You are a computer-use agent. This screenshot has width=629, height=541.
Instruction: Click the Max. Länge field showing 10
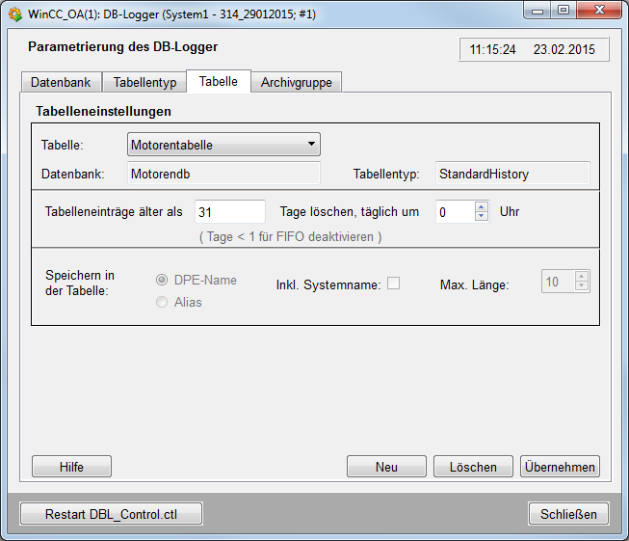pyautogui.click(x=558, y=282)
